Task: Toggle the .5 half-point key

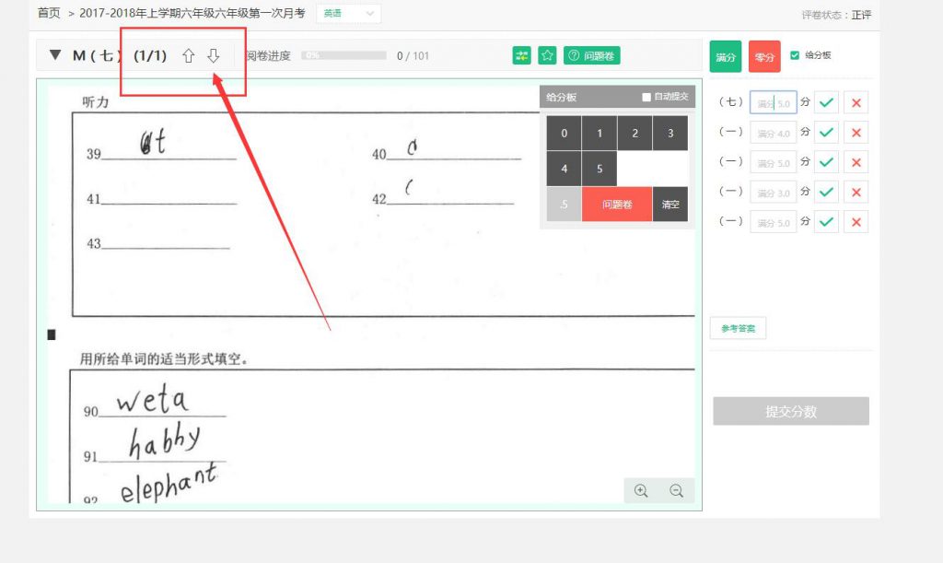Action: pyautogui.click(x=564, y=205)
